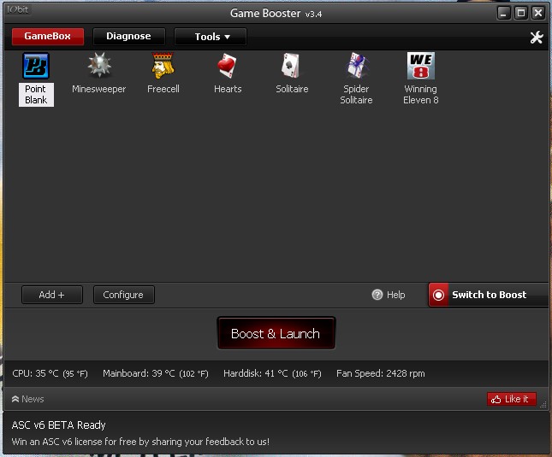Close the Game Booster window
552x457 pixels.
(x=538, y=14)
